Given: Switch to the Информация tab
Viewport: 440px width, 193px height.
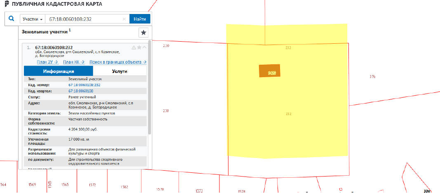Looking at the screenshot, I should click(x=54, y=71).
